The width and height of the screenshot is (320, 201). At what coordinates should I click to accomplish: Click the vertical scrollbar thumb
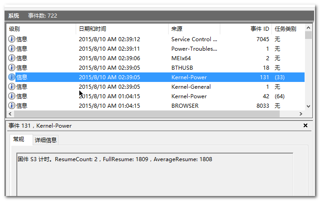(308, 35)
